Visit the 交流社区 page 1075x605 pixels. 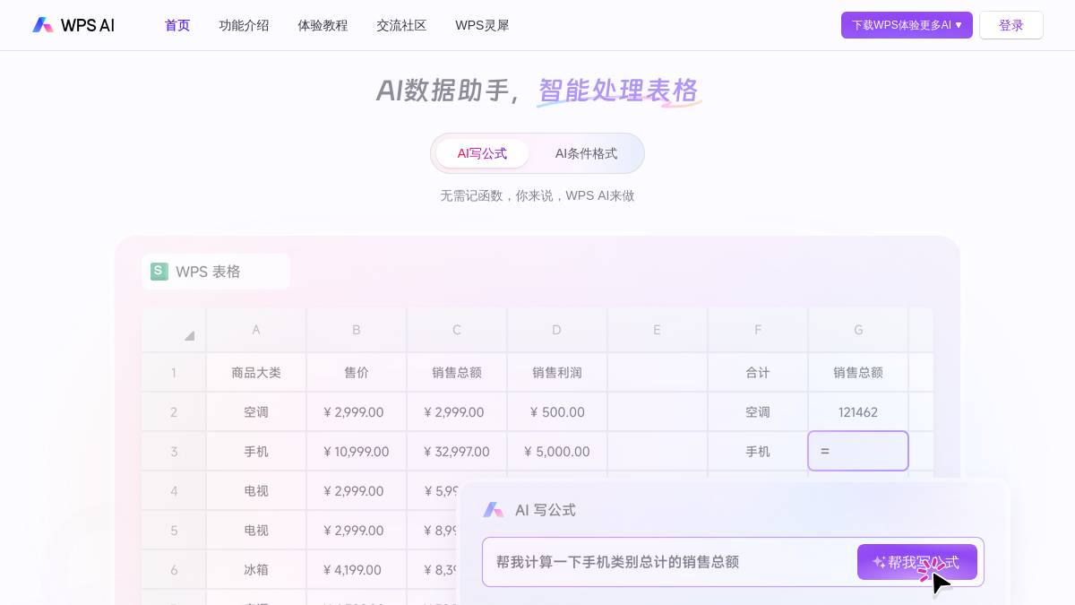(x=400, y=25)
